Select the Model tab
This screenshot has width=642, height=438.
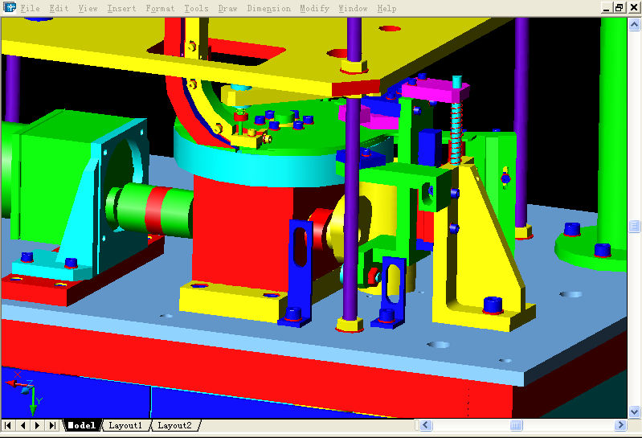81,425
